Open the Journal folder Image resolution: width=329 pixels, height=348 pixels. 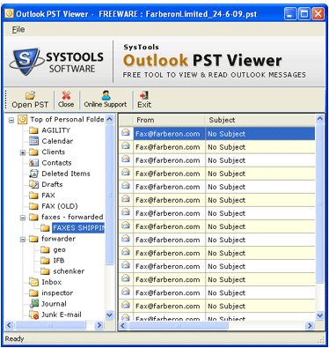click(54, 304)
